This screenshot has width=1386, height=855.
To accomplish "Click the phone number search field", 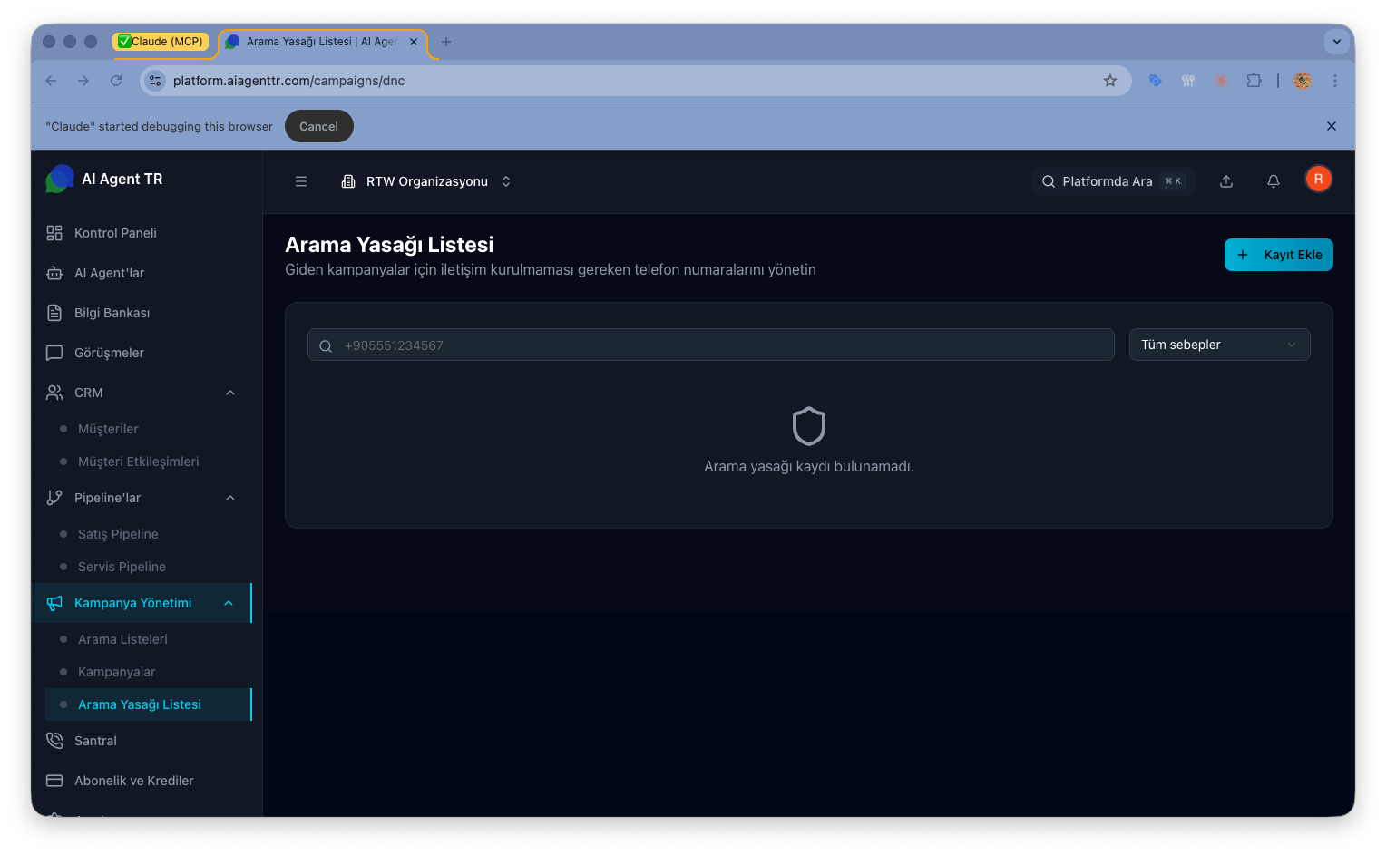I will click(710, 345).
